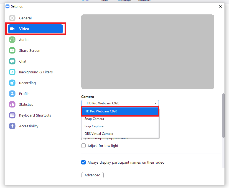Click the Accessibility figure icon
The height and width of the screenshot is (188, 229).
(12, 126)
